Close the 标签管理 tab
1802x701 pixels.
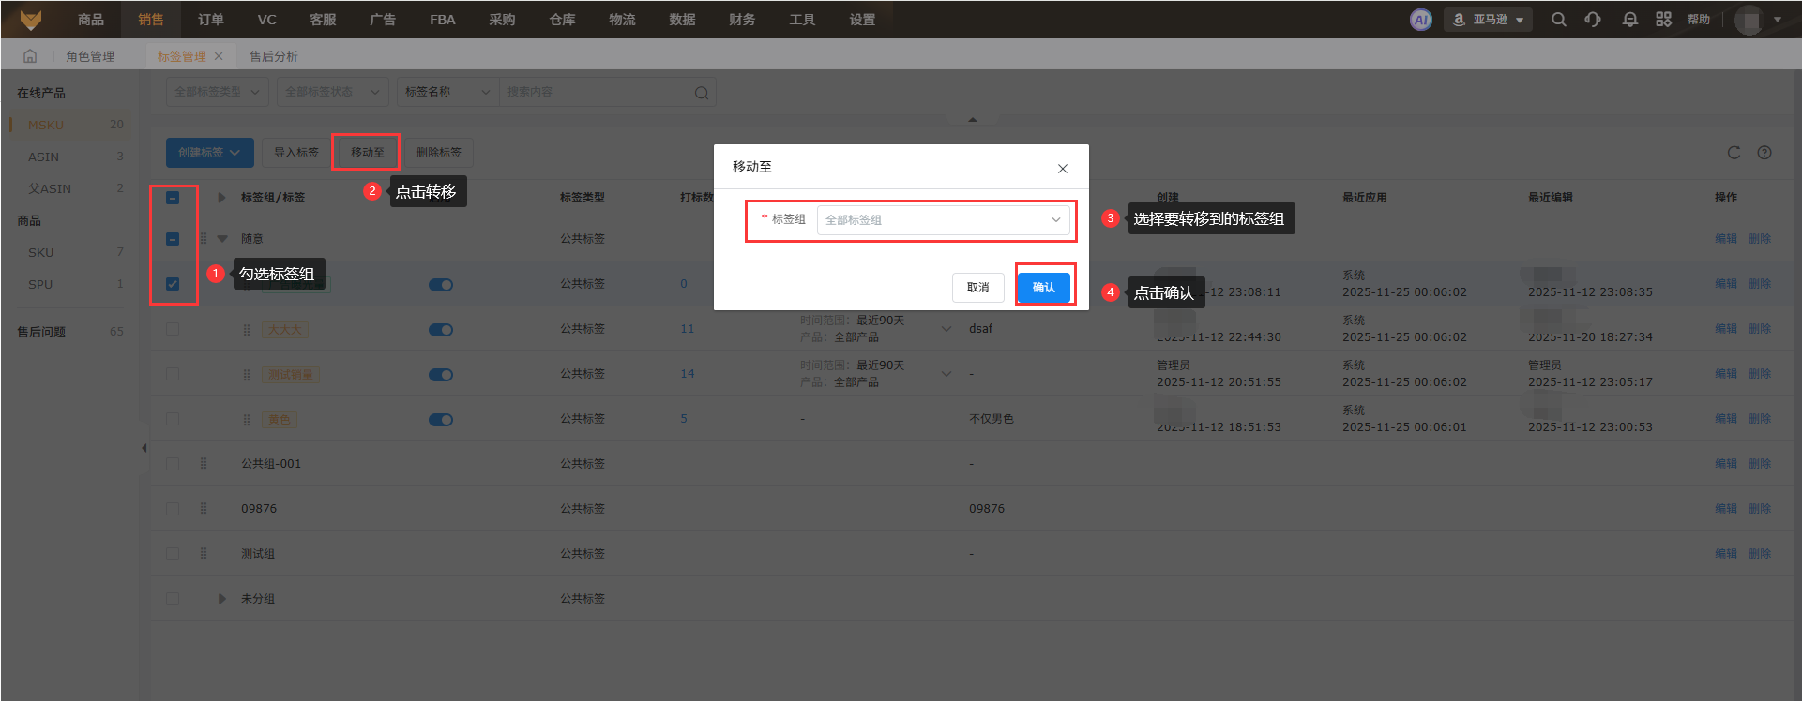point(219,56)
